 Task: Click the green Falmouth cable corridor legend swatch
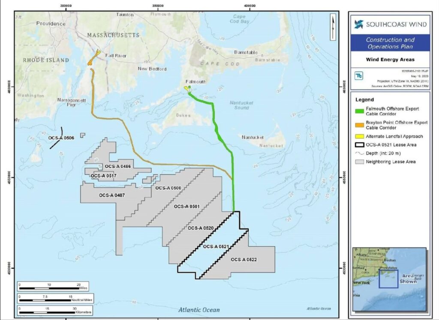tap(360, 111)
